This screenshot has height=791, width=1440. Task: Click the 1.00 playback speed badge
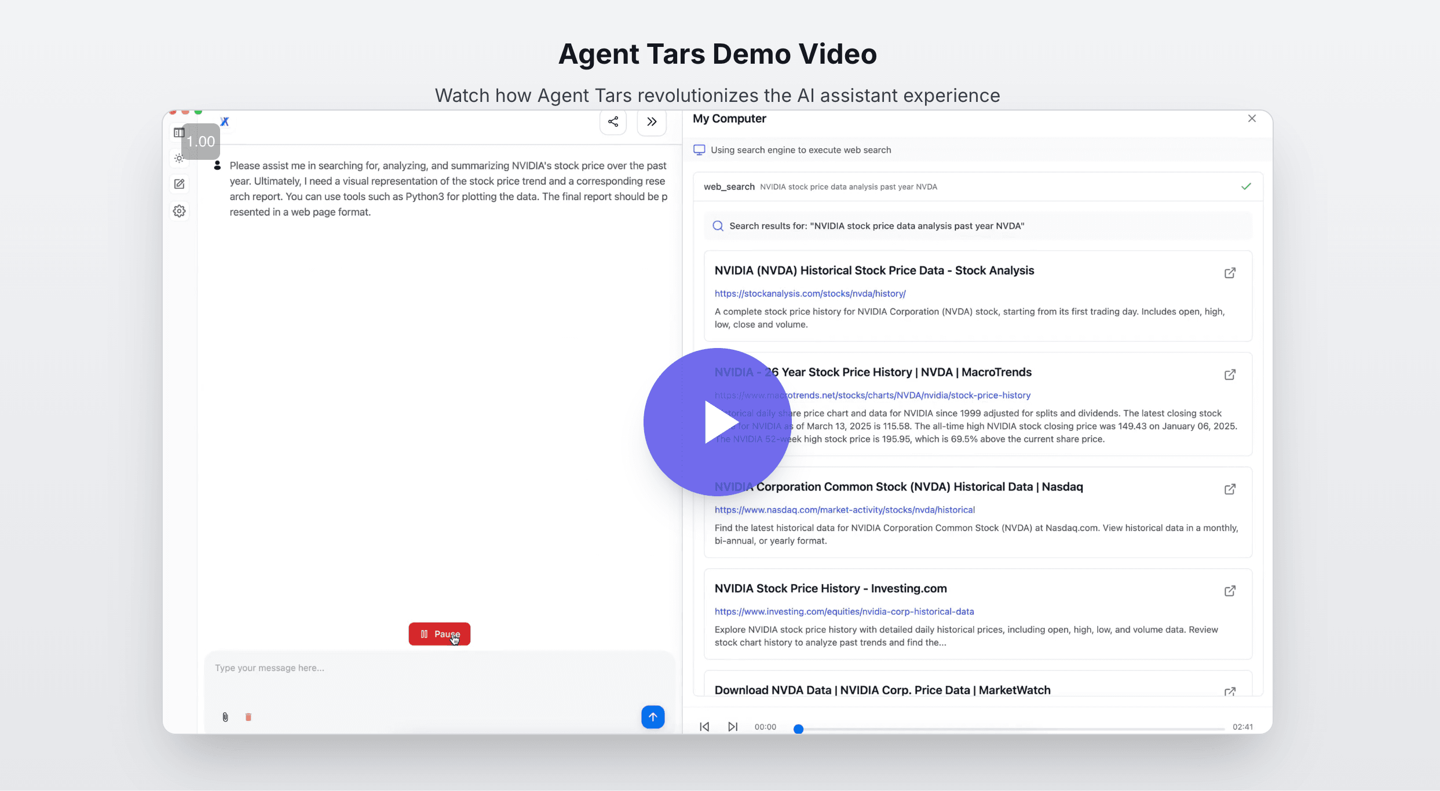(x=200, y=141)
